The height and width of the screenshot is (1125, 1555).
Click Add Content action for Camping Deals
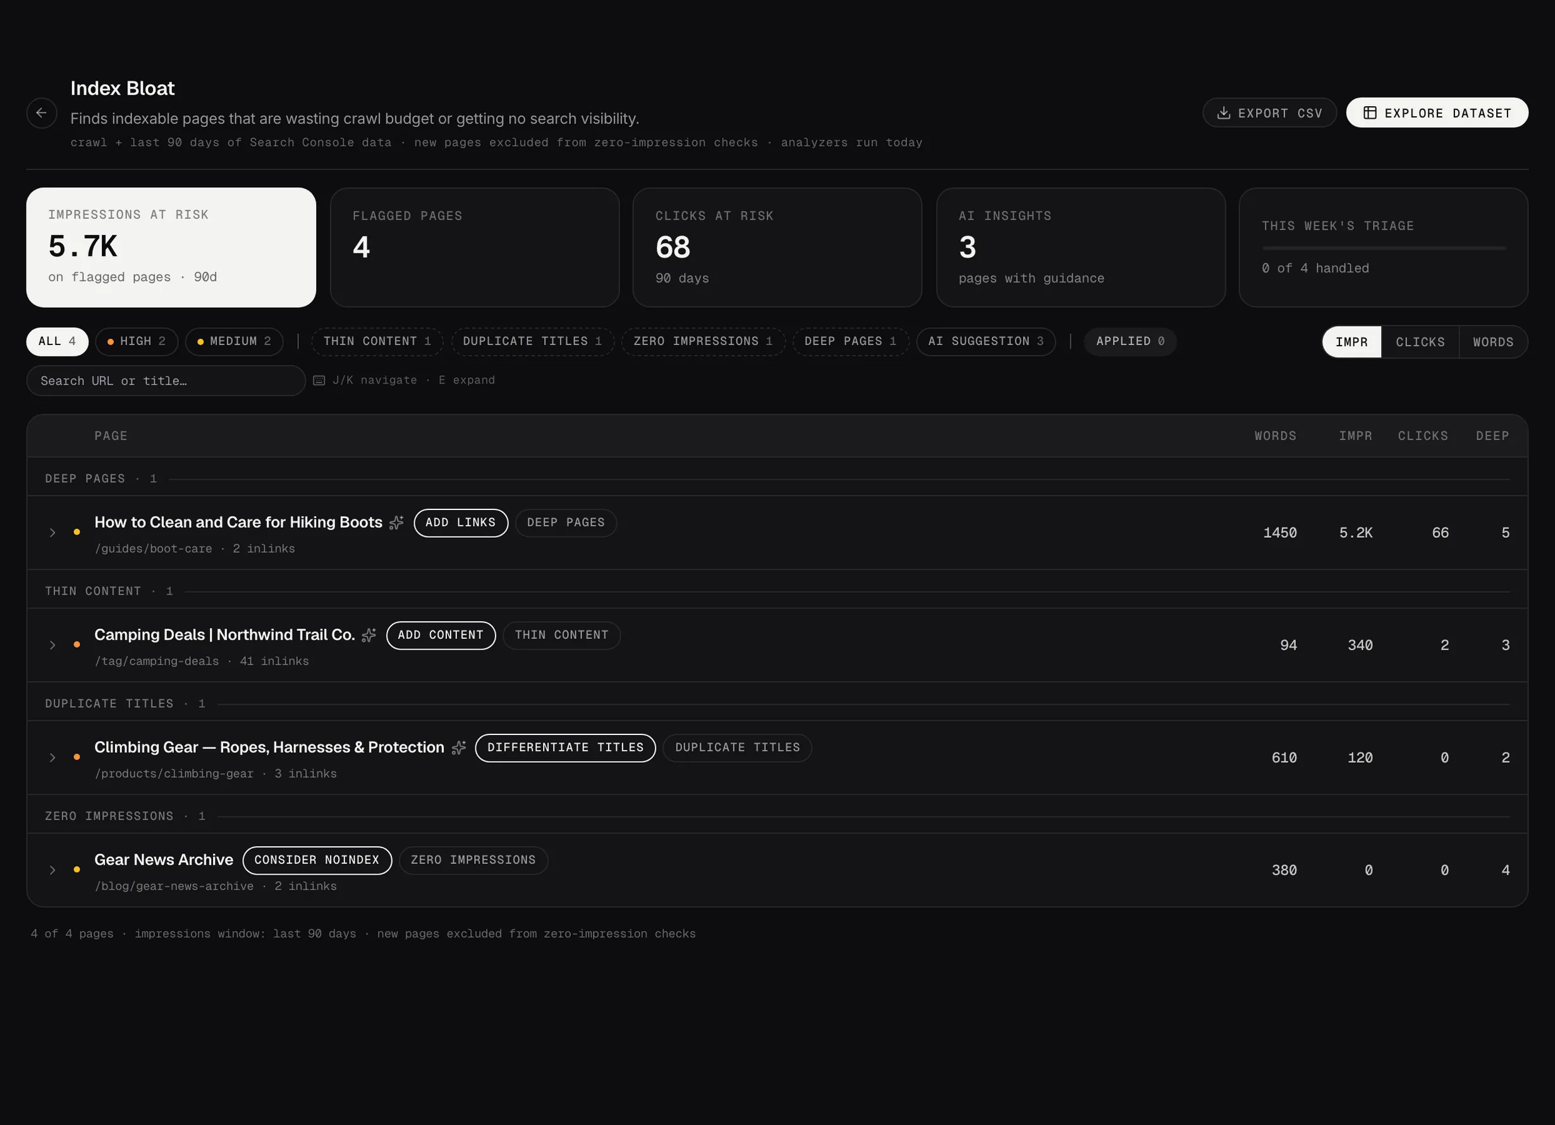pos(440,635)
